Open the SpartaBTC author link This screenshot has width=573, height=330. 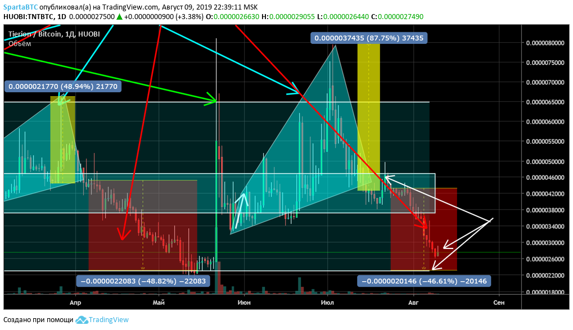[20, 7]
